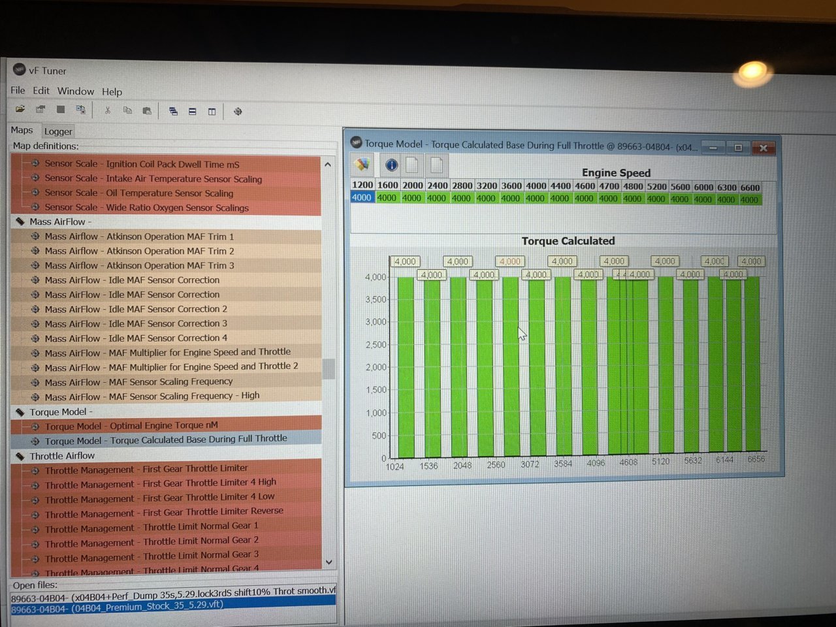Screen dimensions: 836x627
Task: Select Throttle Limit Normal Gear 1 map
Action: [152, 527]
